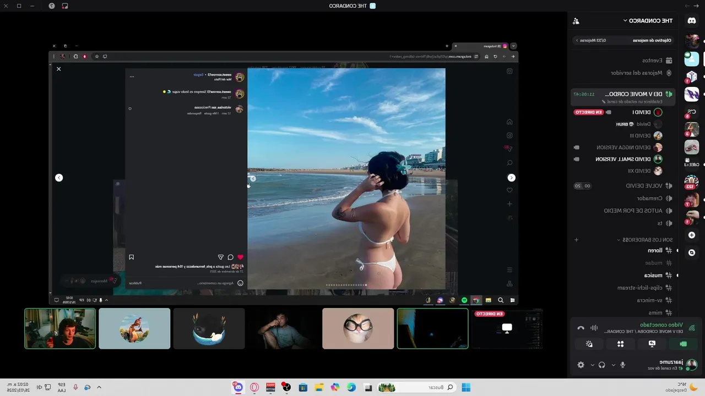The width and height of the screenshot is (705, 396).
Task: Open the discover servers compass icon
Action: [x=692, y=252]
